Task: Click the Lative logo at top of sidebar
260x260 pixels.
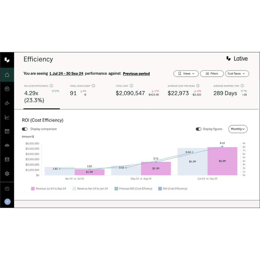Action: (7, 59)
